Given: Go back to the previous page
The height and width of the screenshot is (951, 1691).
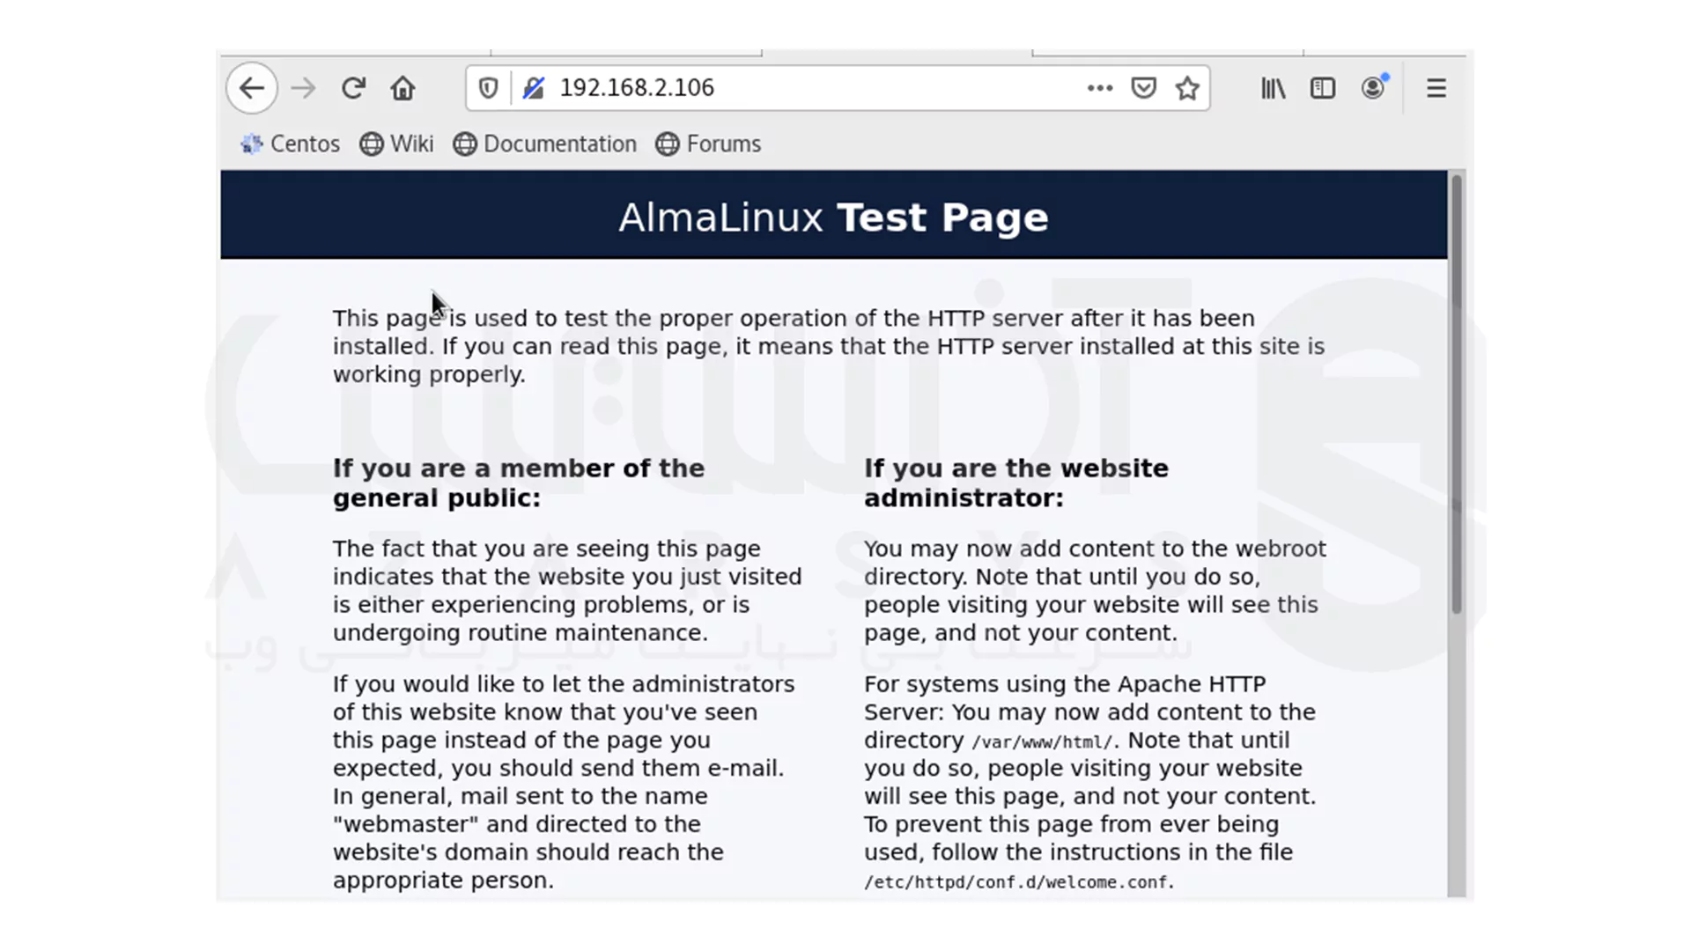Looking at the screenshot, I should pos(252,88).
